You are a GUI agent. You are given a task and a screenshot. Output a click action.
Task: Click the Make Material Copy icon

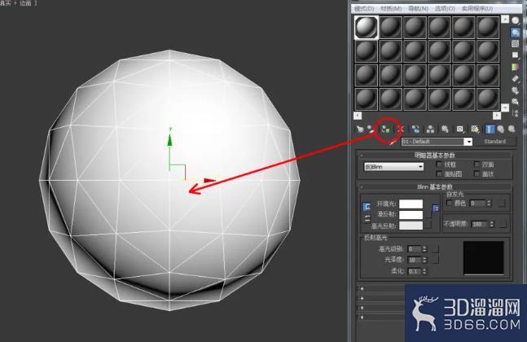pyautogui.click(x=415, y=129)
